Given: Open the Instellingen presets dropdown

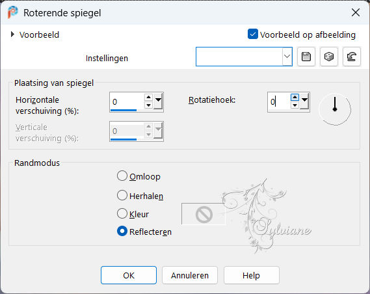Looking at the screenshot, I should 287,57.
